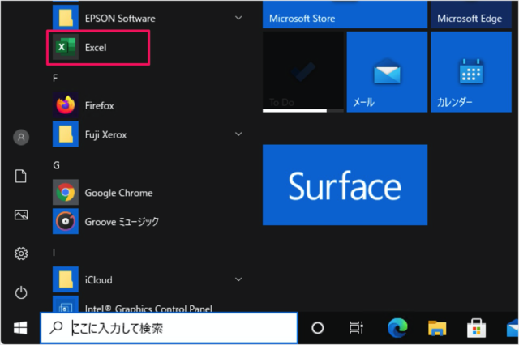The image size is (519, 345).
Task: Open Task View on the taskbar
Action: tap(356, 328)
